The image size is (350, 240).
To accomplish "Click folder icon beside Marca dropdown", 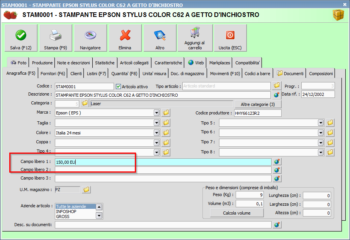I will click(x=166, y=112).
